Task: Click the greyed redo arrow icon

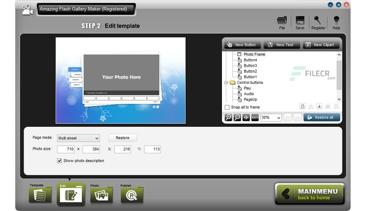Action: click(297, 117)
